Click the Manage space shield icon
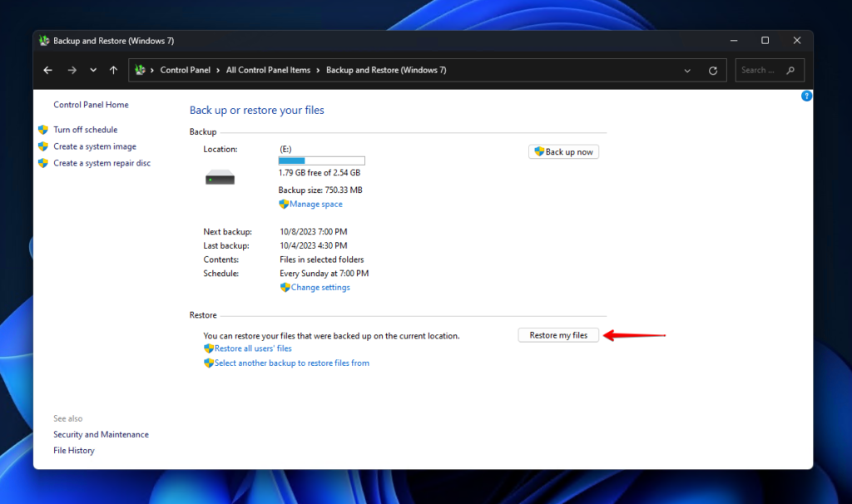Viewport: 852px width, 504px height. tap(284, 204)
